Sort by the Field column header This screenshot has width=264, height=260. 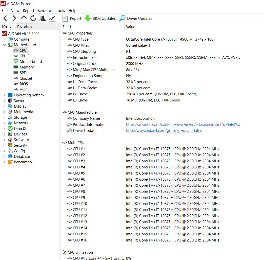(x=93, y=27)
